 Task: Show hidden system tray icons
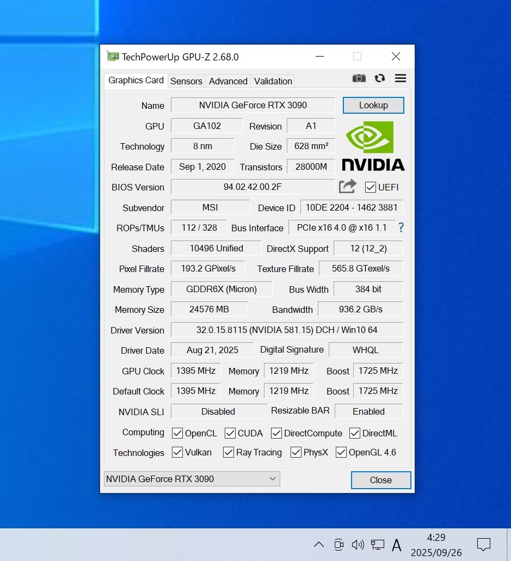point(319,544)
